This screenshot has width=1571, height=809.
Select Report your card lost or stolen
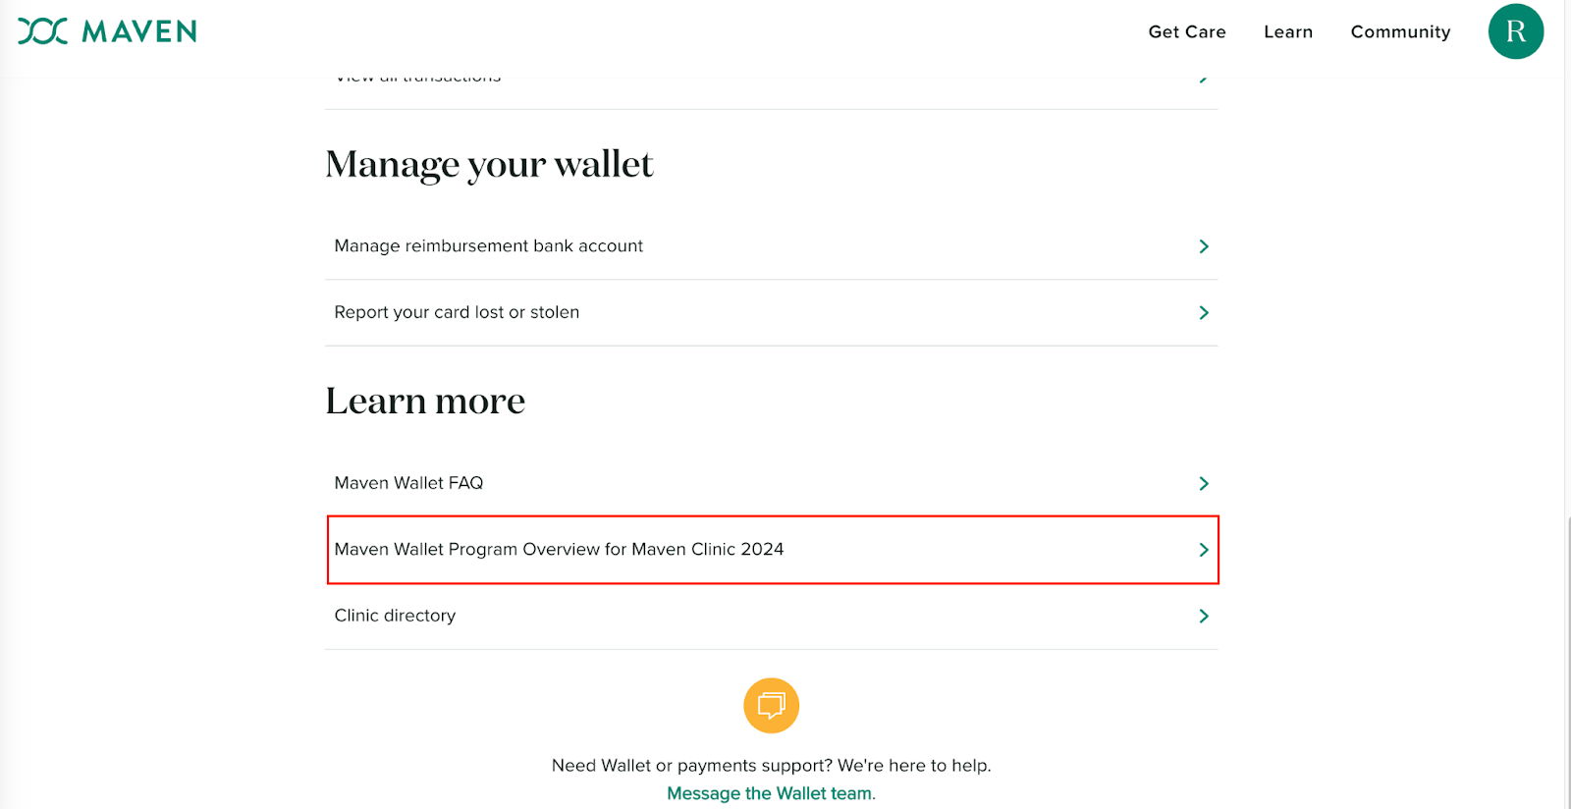pyautogui.click(x=457, y=313)
